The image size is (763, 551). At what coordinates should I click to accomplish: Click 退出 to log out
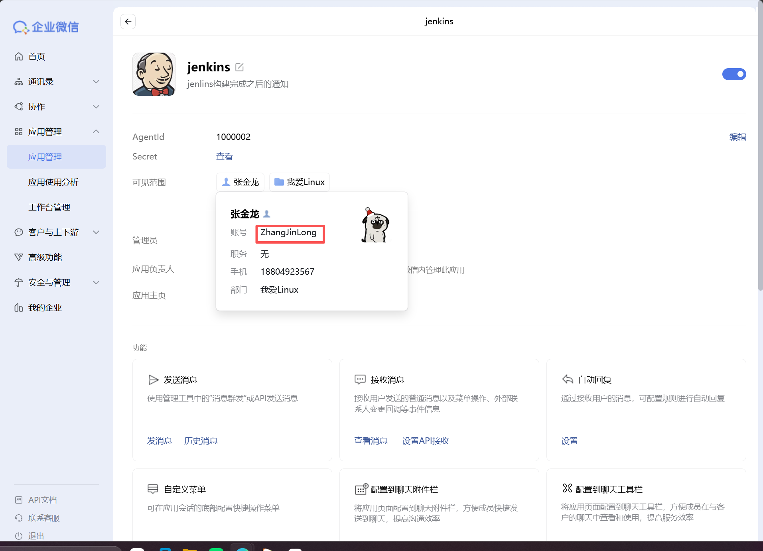pos(36,536)
